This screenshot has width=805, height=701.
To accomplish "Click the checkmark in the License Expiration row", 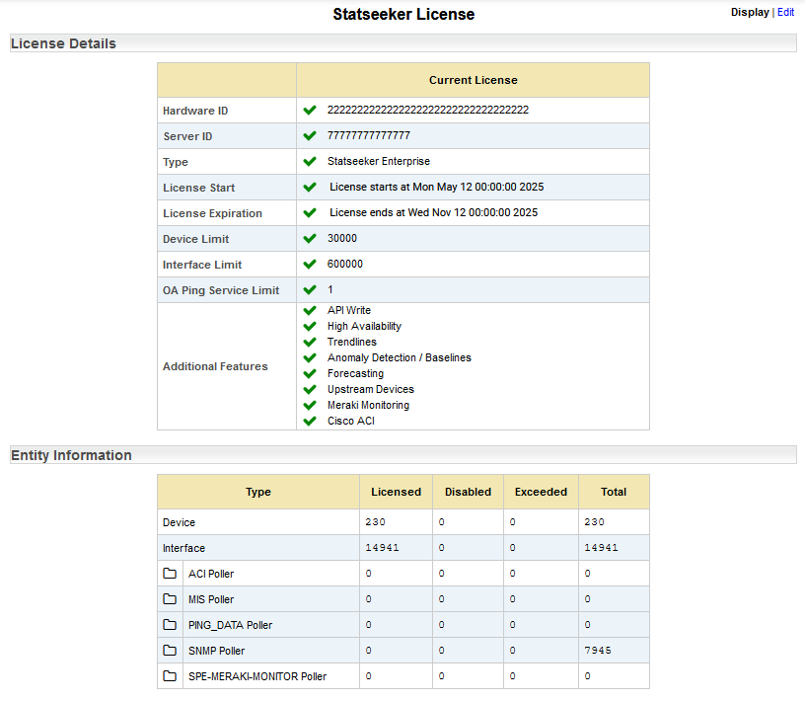I will pyautogui.click(x=310, y=212).
